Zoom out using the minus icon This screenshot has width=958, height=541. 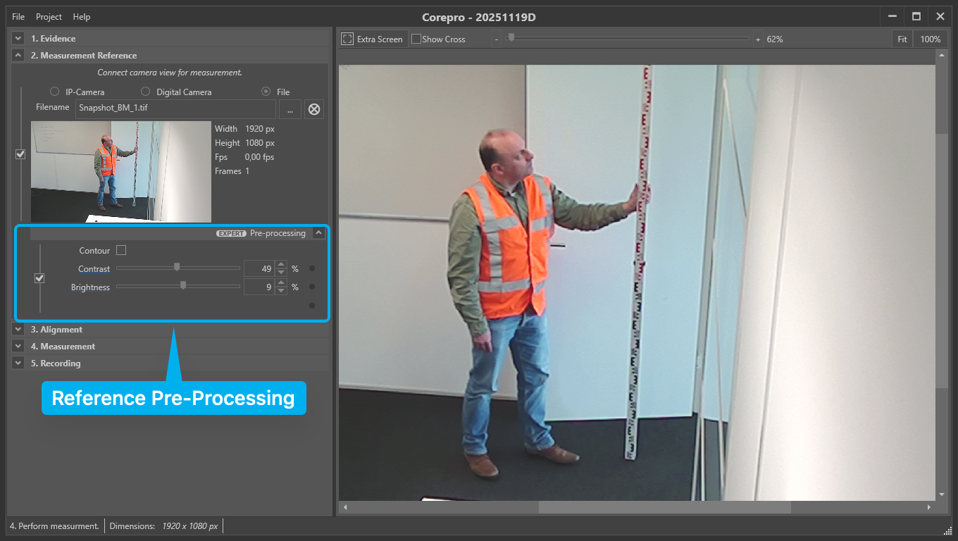[496, 39]
